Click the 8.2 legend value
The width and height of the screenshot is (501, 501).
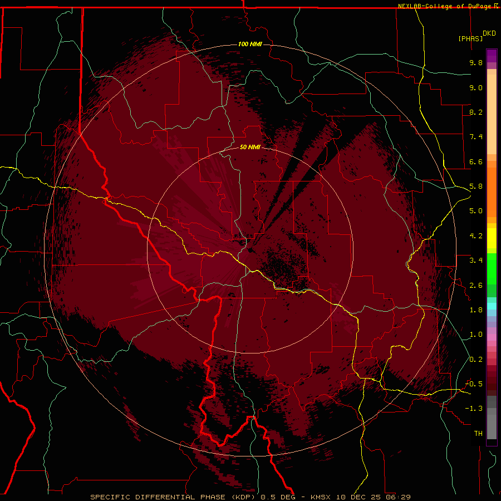476,112
